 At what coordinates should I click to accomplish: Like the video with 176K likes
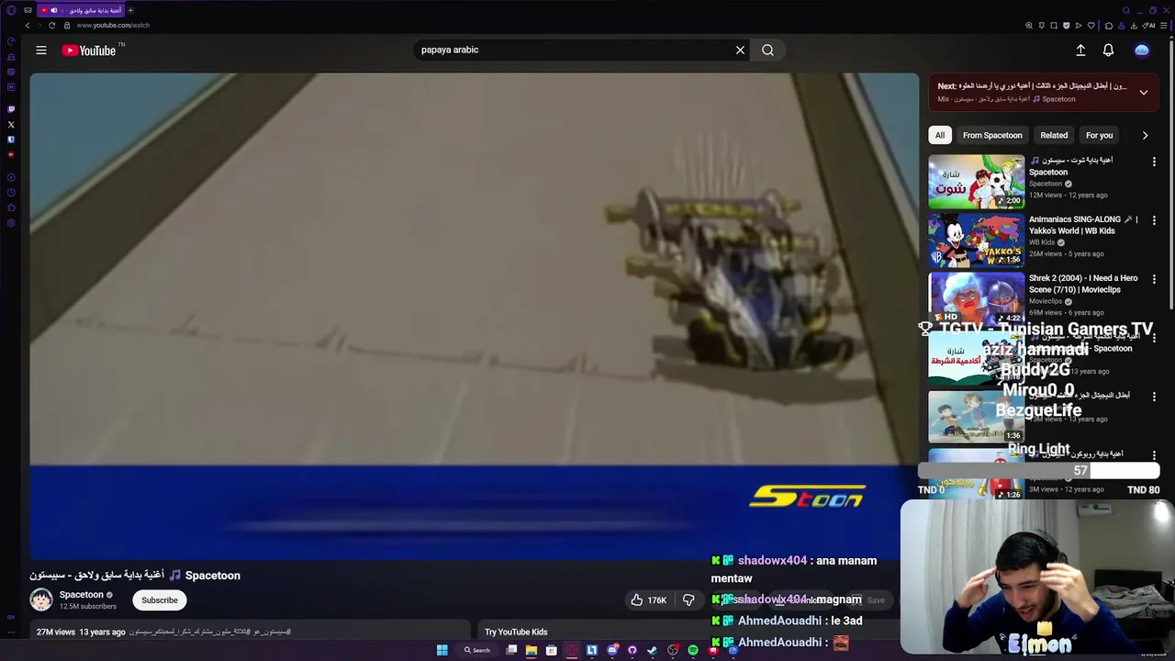(x=648, y=600)
